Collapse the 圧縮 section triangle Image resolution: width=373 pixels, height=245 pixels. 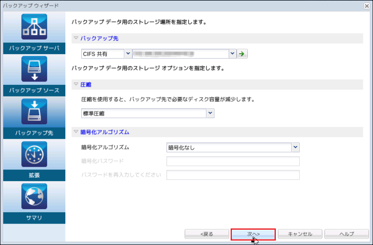[x=76, y=84]
